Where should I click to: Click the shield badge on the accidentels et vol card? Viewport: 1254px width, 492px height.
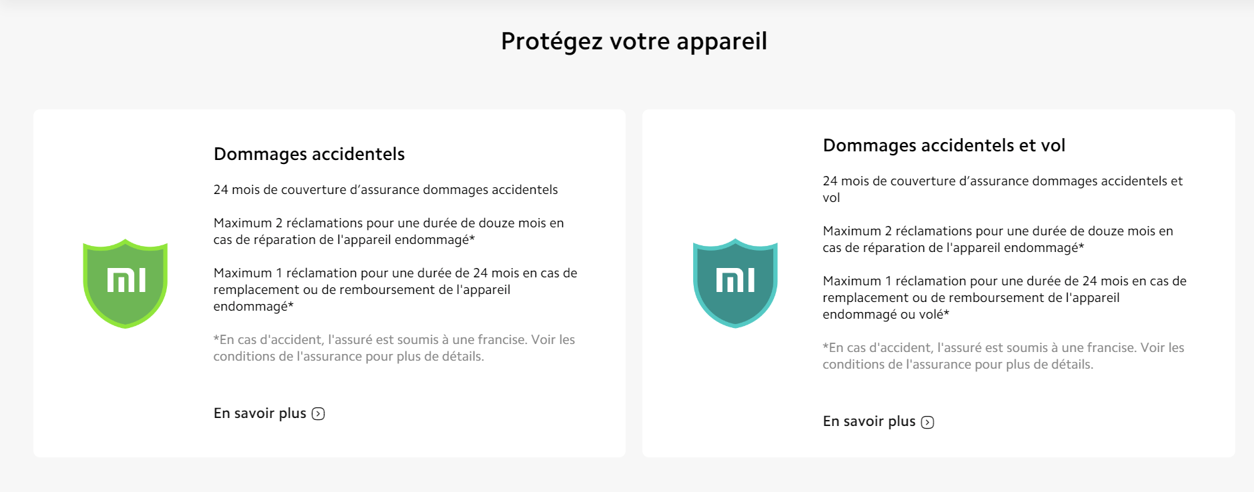pyautogui.click(x=735, y=283)
